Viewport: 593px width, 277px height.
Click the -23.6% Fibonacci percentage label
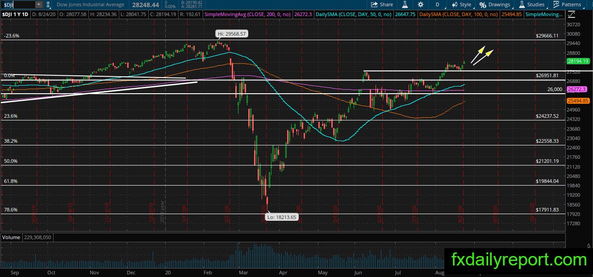tap(12, 36)
